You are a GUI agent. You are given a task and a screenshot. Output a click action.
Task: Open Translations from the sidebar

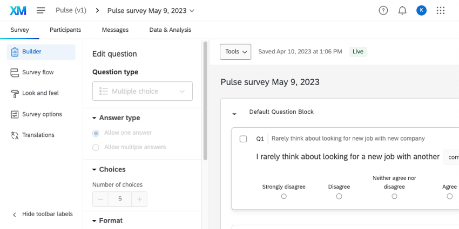(x=38, y=135)
